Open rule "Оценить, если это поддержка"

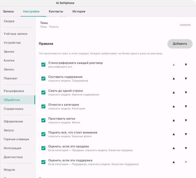(x=93, y=162)
